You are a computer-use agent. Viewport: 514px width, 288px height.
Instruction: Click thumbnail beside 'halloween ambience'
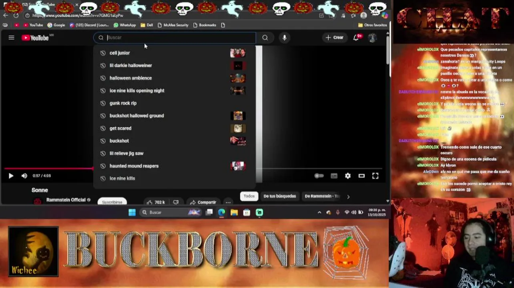tap(238, 78)
